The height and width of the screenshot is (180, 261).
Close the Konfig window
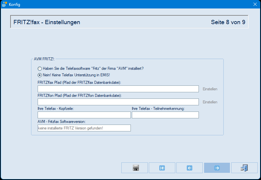click(x=255, y=4)
